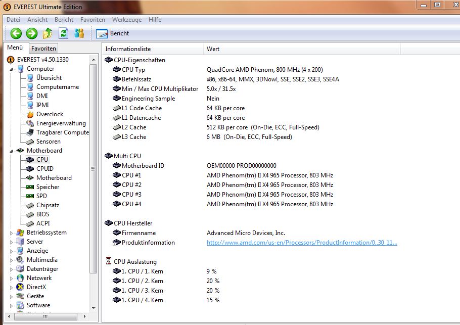460x325 pixels.
Task: Select the Tragbarer Computer laptop icon
Action: pyautogui.click(x=30, y=132)
